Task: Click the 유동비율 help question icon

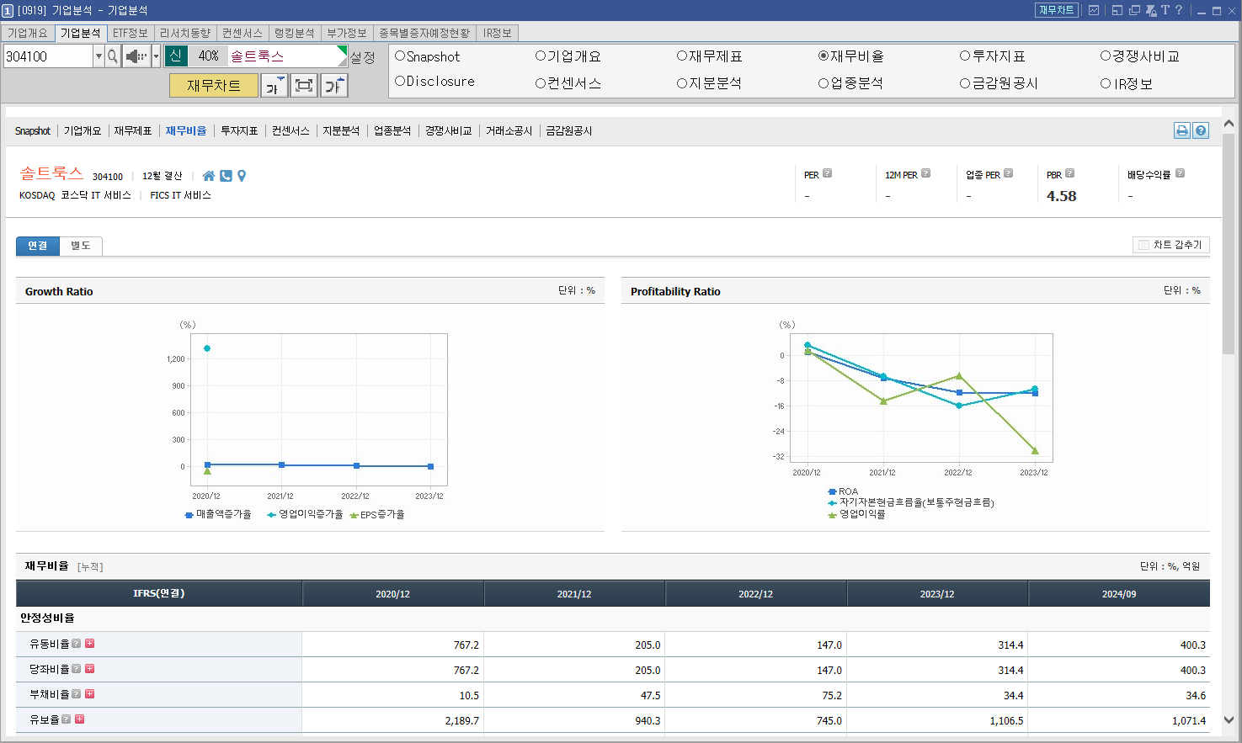Action: point(76,644)
